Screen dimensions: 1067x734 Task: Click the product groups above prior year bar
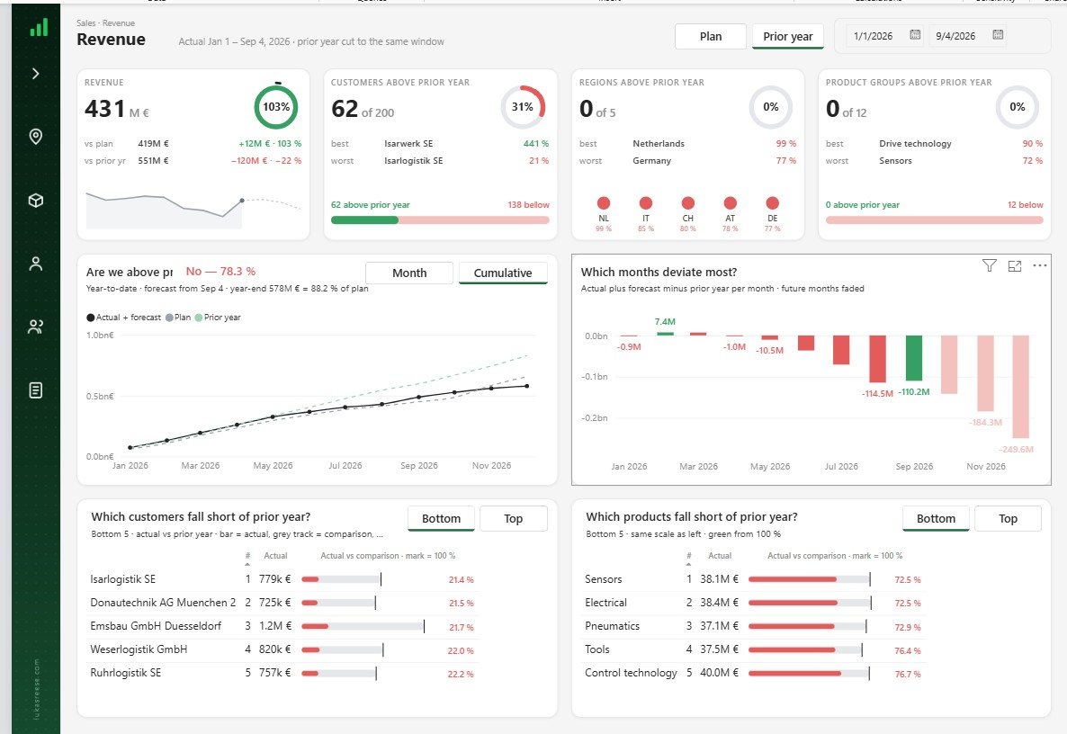click(935, 219)
